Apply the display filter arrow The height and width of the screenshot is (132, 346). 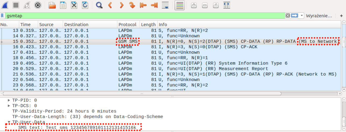tap(295, 16)
